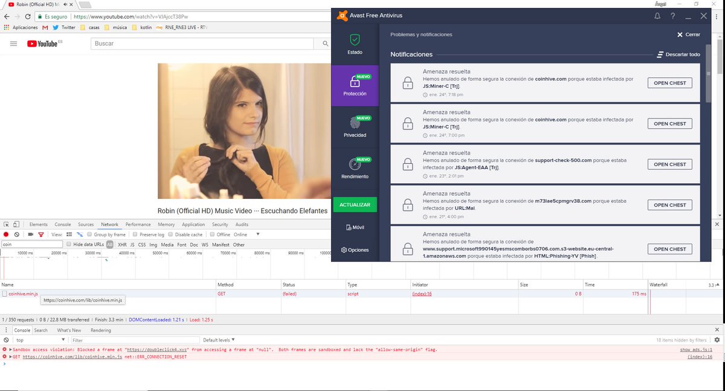Screen dimensions: 725x391
Task: Enable Preserve log checkbox
Action: [135, 234]
